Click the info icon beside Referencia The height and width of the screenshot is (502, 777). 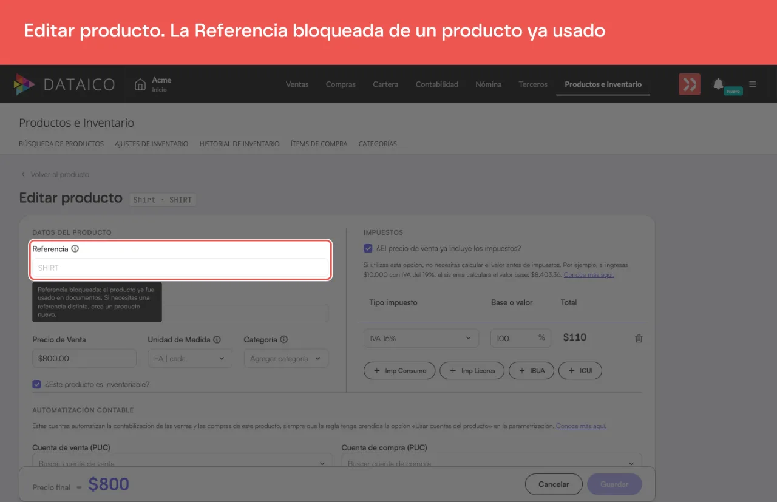[75, 249]
